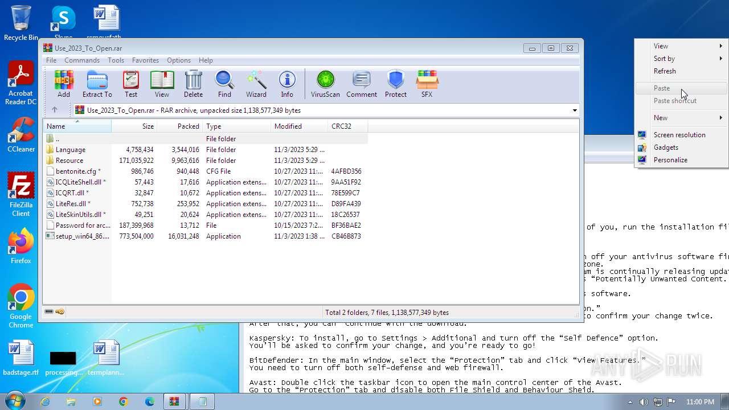Viewport: 729px width, 410px height.
Task: Sort file list by Packed column
Action: pos(180,126)
